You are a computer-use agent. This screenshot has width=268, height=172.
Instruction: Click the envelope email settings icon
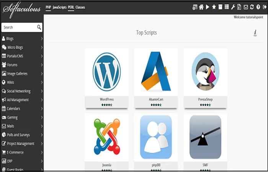click(246, 7)
